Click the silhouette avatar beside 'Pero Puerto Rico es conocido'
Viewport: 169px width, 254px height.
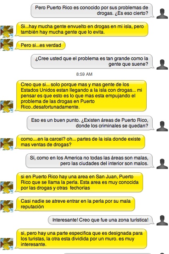point(162,14)
